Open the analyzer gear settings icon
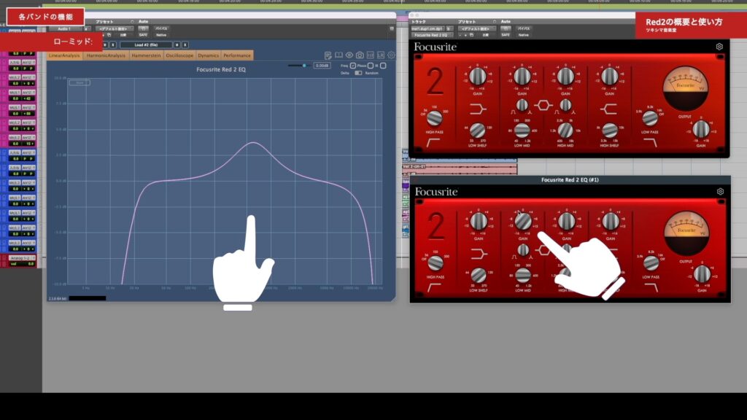 coord(391,55)
